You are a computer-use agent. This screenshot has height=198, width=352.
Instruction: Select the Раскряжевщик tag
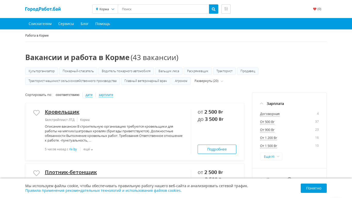198,71
